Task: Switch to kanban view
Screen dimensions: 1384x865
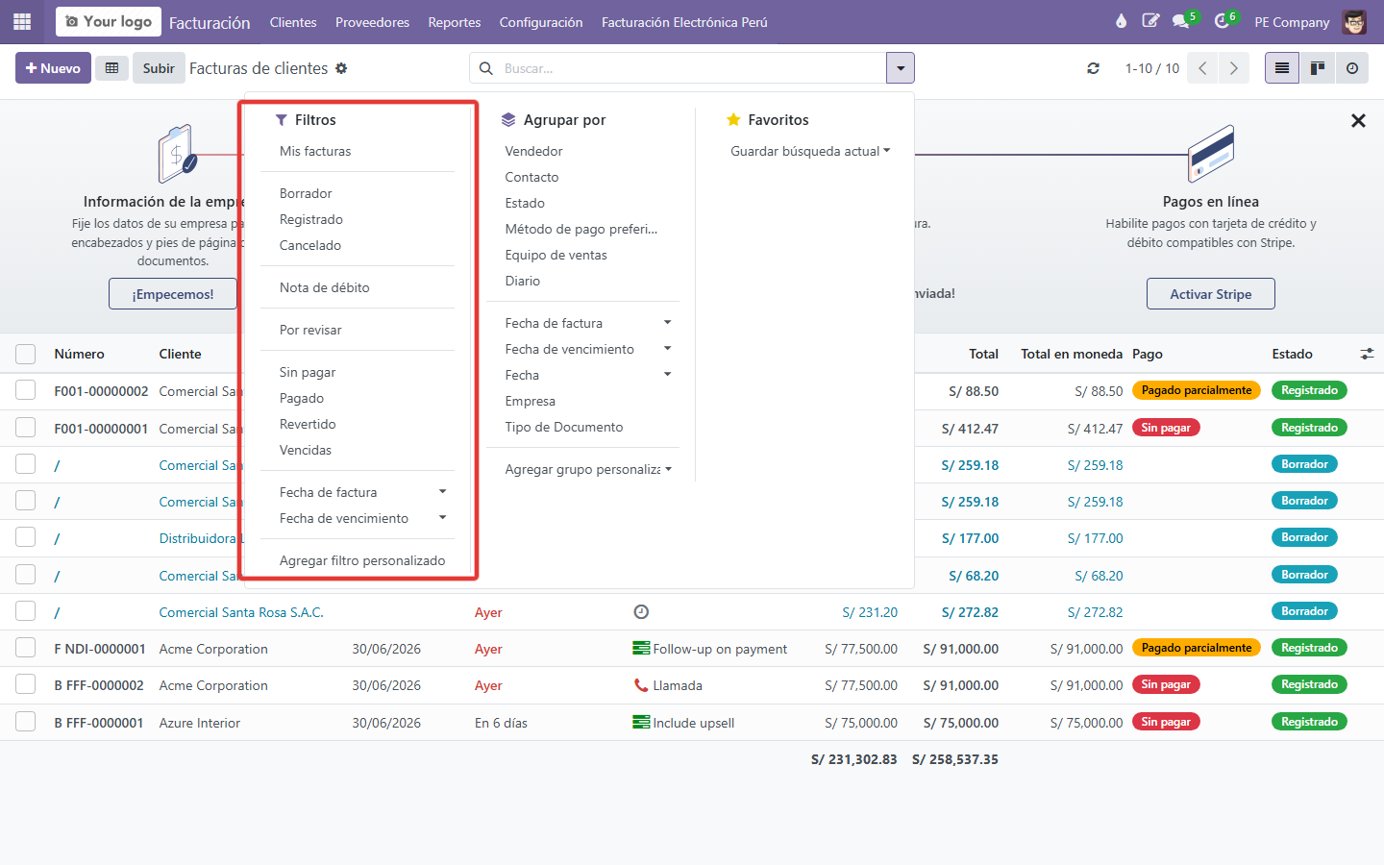Action: 1318,68
